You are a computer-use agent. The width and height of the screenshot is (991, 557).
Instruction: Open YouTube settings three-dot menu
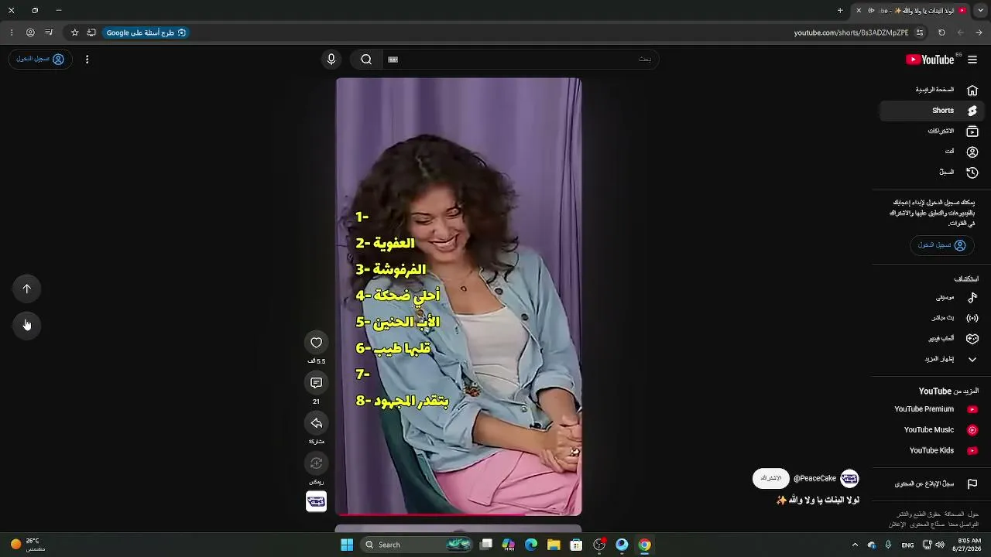pyautogui.click(x=87, y=60)
